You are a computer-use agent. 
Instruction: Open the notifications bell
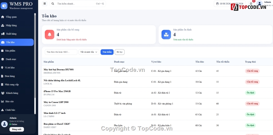(251, 4)
